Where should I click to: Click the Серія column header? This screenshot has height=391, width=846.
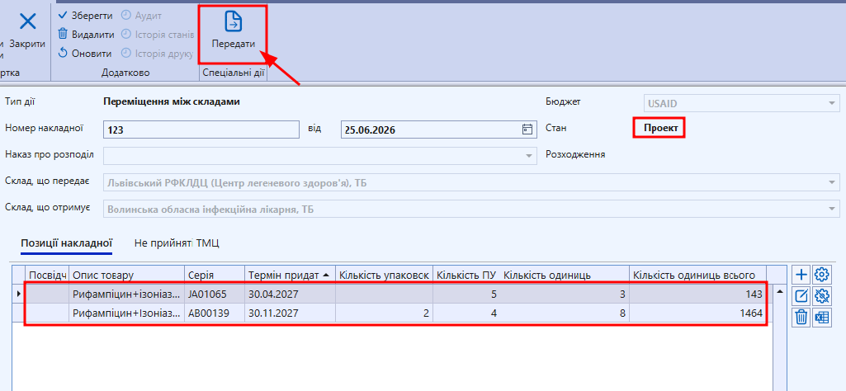point(215,275)
